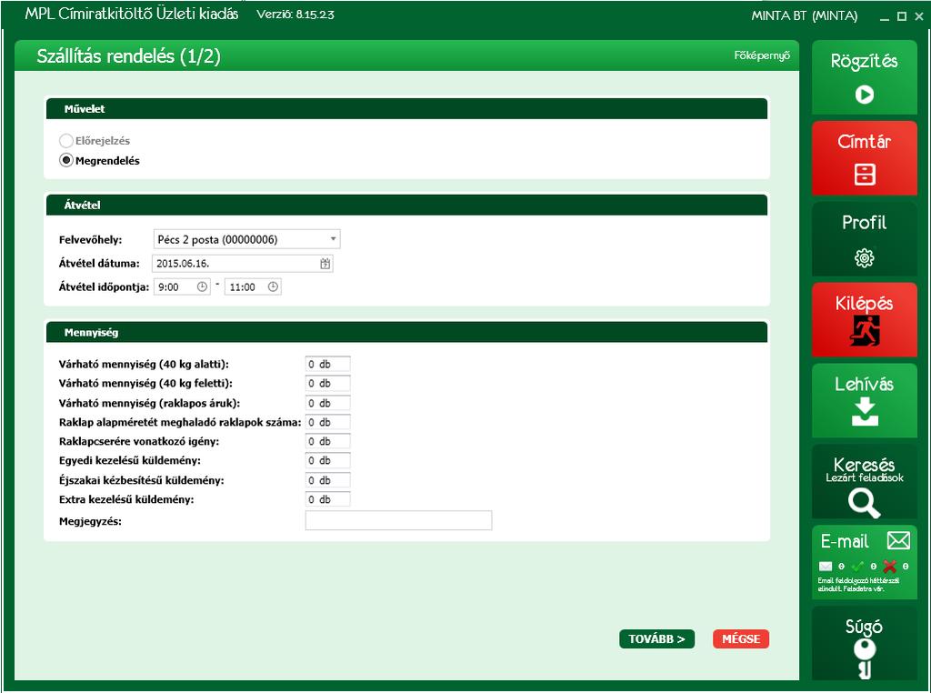Open the Súgó help key
This screenshot has width=931, height=693.
(x=864, y=642)
